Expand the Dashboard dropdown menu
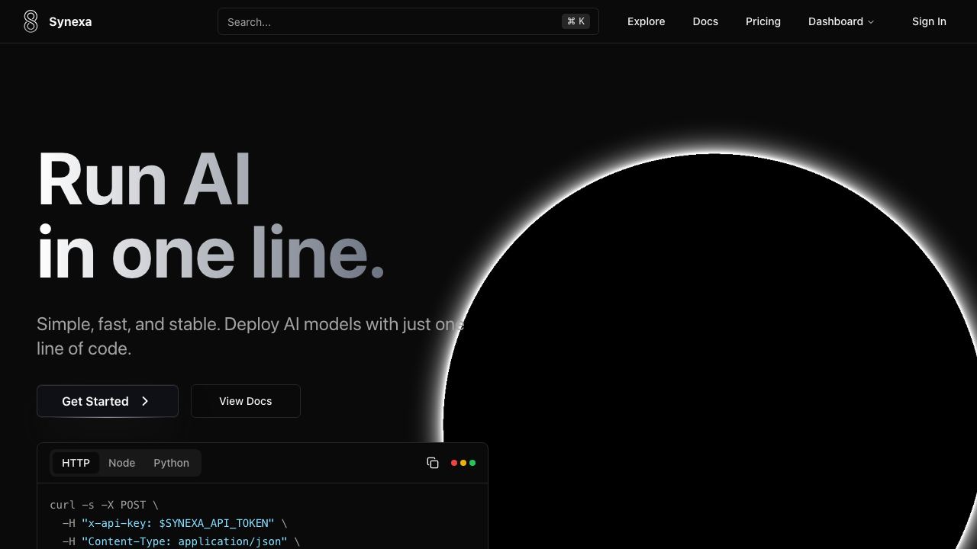Viewport: 977px width, 549px height. (841, 21)
